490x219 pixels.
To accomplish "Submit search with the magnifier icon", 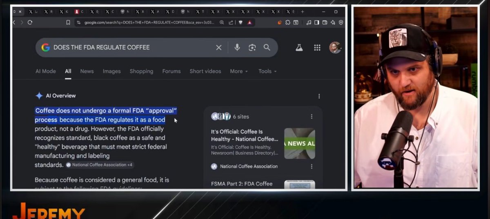I will pyautogui.click(x=267, y=48).
